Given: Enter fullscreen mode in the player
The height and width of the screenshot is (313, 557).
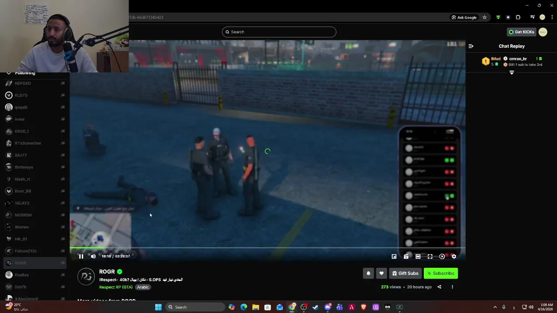Looking at the screenshot, I should [430, 256].
